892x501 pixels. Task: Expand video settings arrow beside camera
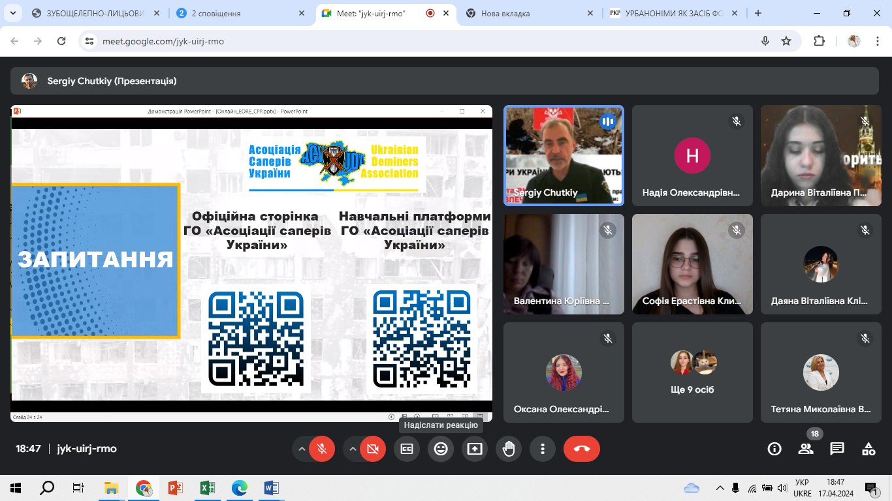click(353, 449)
